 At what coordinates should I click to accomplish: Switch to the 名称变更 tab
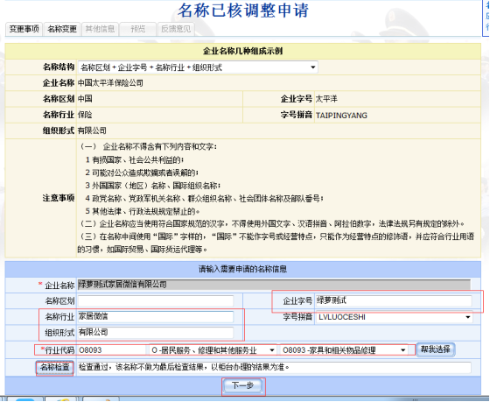point(62,29)
